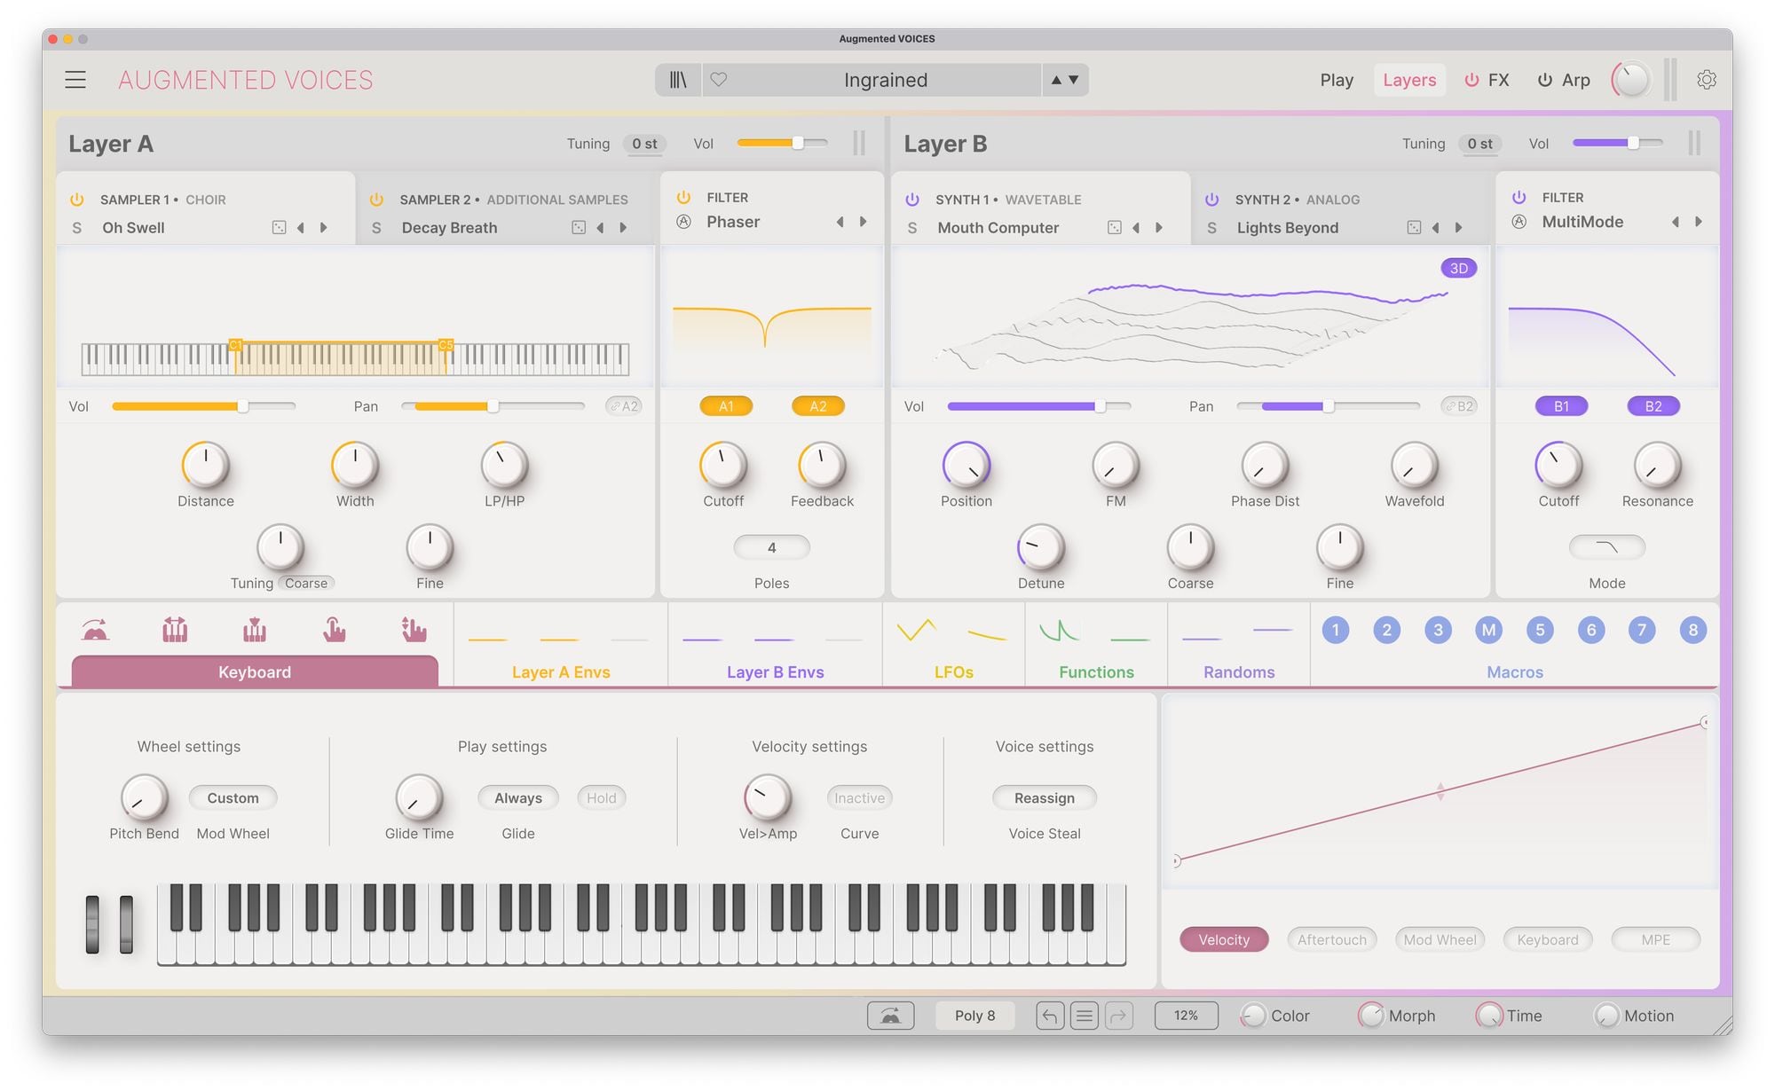The image size is (1775, 1091).
Task: Toggle Synth 1 Wavetable power icon
Action: tap(912, 200)
